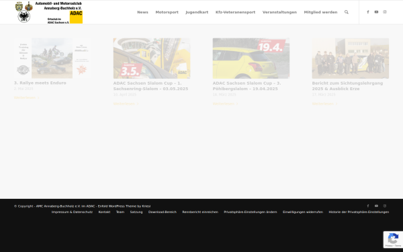This screenshot has height=252, width=403.
Task: Open Impressum & Datenschutz footer link
Action: (x=72, y=212)
